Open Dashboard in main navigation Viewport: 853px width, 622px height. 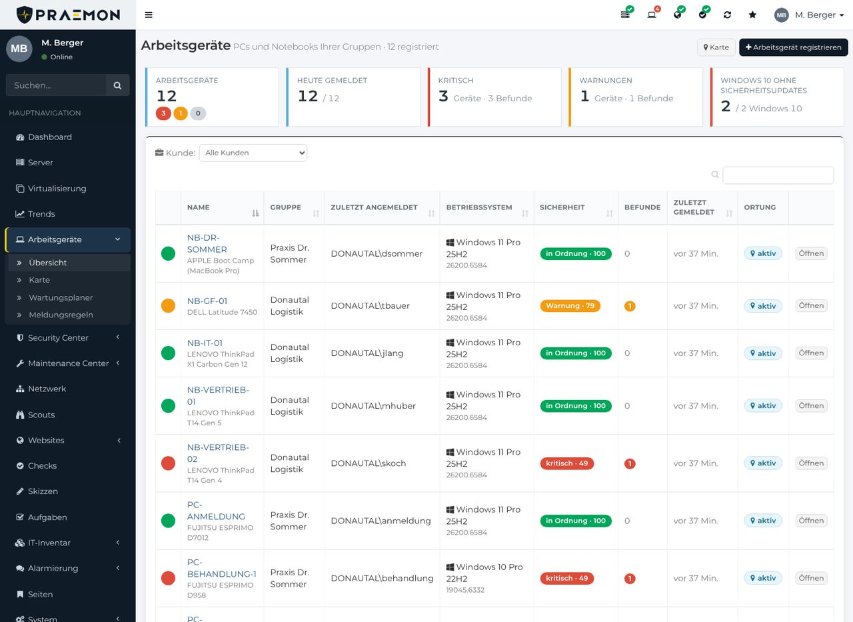[x=68, y=137]
